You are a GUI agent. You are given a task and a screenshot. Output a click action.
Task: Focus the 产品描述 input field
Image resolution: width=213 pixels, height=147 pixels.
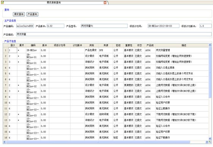(114, 34)
